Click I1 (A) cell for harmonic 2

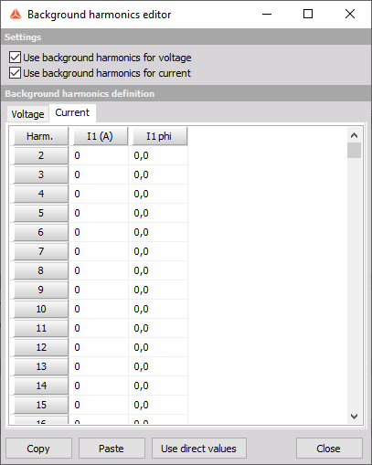click(99, 155)
